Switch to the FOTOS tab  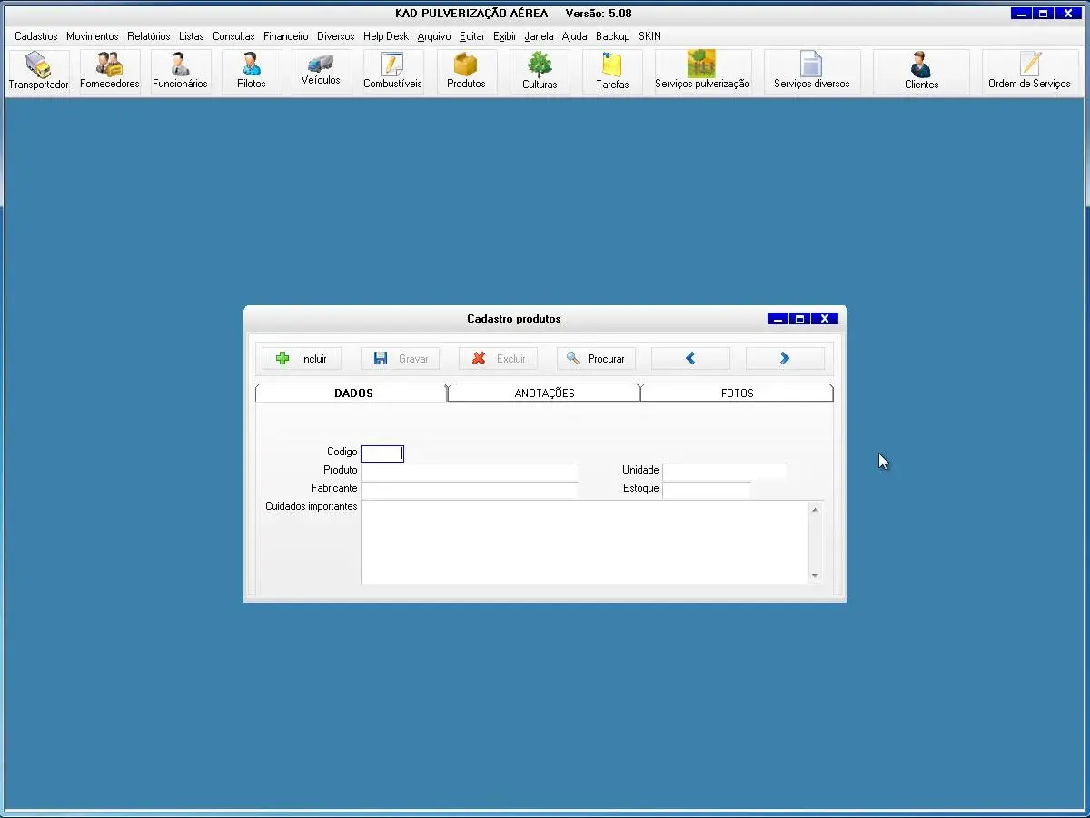tap(737, 393)
